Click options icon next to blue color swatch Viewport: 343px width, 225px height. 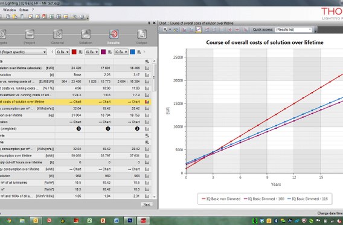139,52
